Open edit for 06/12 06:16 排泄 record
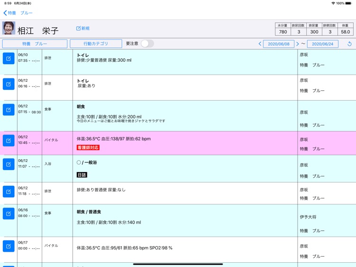The width and height of the screenshot is (356, 267). click(9, 84)
